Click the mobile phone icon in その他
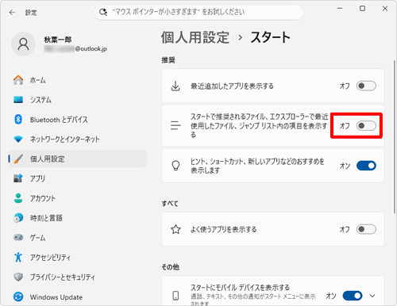This screenshot has width=397, height=306. (175, 296)
